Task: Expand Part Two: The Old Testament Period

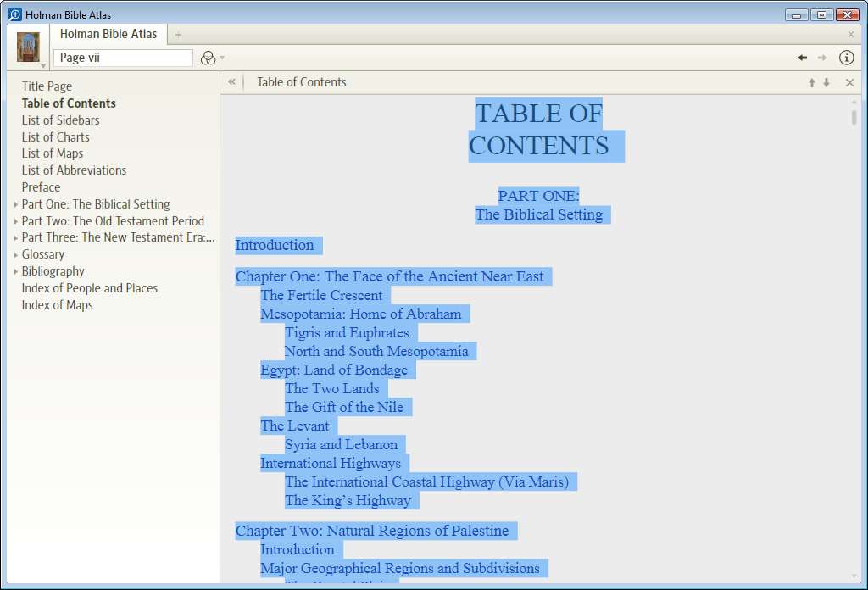Action: pyautogui.click(x=15, y=221)
